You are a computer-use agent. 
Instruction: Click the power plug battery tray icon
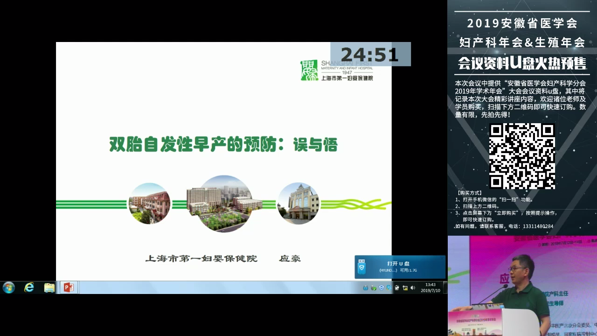coord(397,288)
